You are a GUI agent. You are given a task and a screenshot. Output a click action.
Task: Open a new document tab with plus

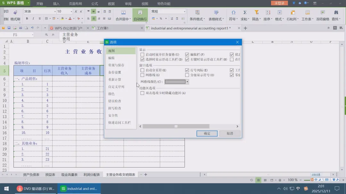pyautogui.click(x=245, y=28)
